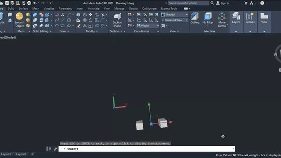Open the Autodesk App Store cart icon
This screenshot has height=158, width=281.
pyautogui.click(x=246, y=3)
